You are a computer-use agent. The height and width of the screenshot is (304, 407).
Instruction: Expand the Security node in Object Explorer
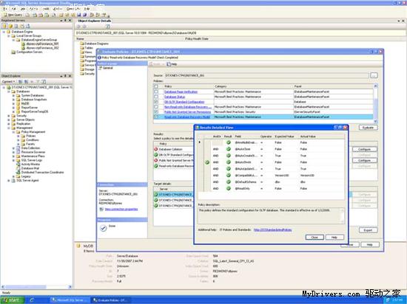9,116
